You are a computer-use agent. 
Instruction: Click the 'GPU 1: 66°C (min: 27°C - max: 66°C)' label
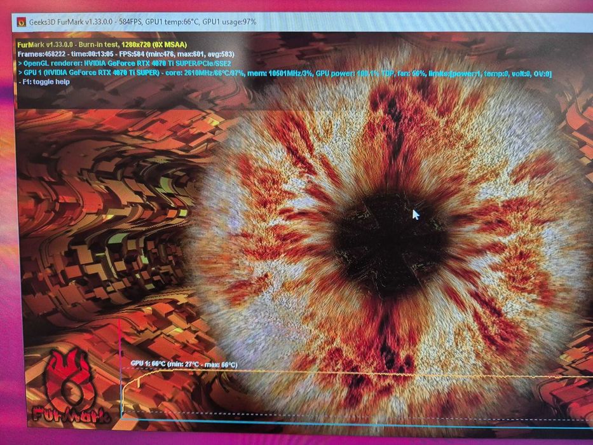pyautogui.click(x=184, y=364)
